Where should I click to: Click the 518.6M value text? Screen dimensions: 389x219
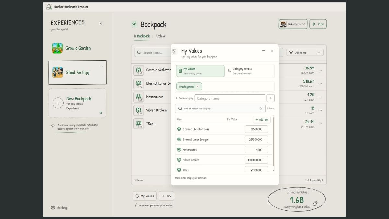tap(308, 81)
